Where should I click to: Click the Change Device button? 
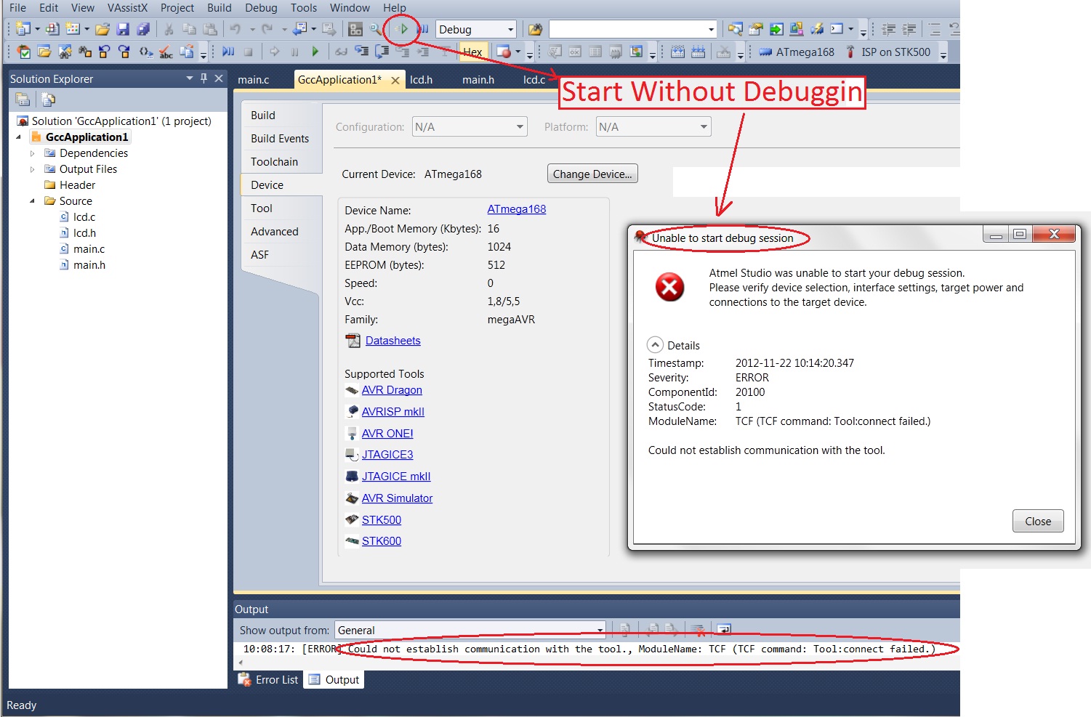pyautogui.click(x=592, y=174)
